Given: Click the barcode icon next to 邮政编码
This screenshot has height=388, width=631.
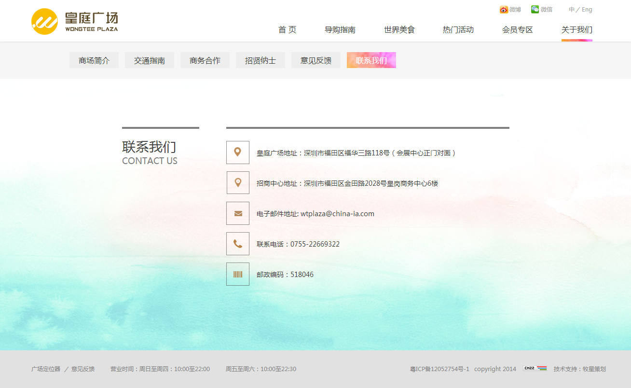Looking at the screenshot, I should point(237,274).
